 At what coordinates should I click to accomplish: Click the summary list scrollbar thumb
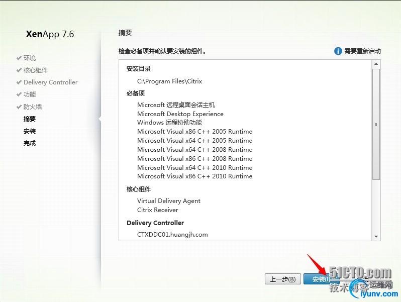376,124
